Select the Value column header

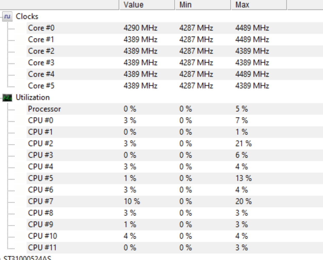[x=147, y=5]
